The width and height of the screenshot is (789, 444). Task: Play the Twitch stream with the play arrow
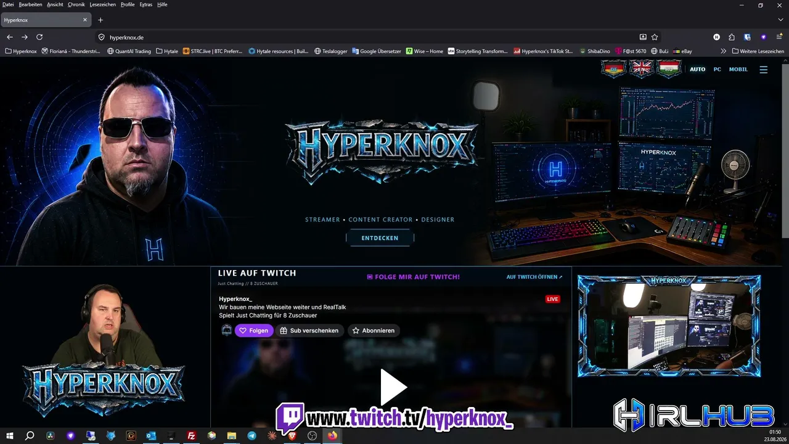click(393, 387)
